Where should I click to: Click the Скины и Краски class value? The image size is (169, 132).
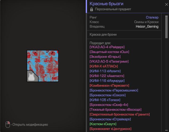(146, 22)
